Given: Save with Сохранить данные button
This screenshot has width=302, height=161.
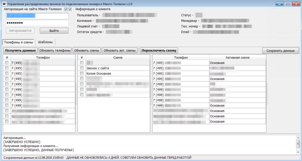Looking at the screenshot, I should point(280,51).
